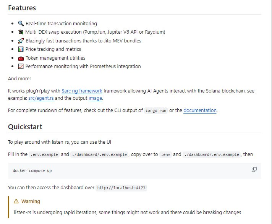Click the docker compose up code text
The image size is (272, 224).
[x=32, y=170]
